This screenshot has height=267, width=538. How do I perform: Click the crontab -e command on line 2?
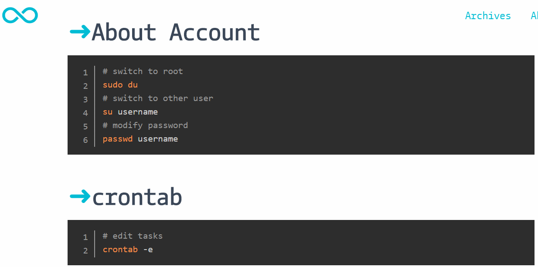tap(127, 249)
